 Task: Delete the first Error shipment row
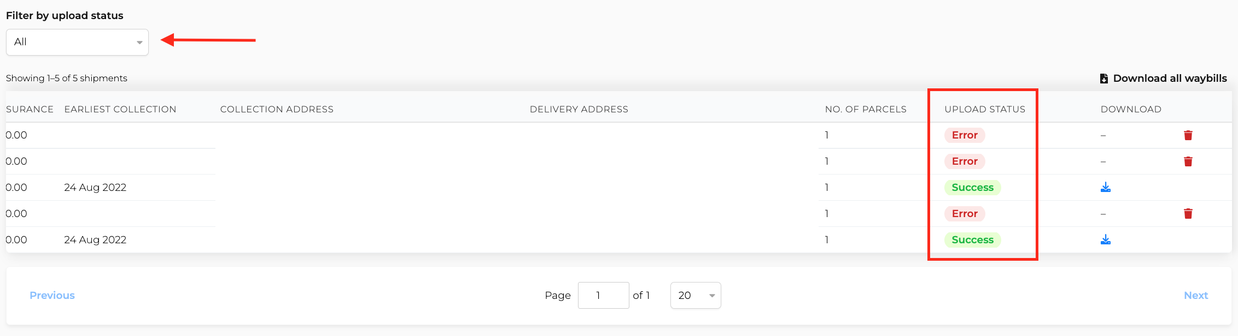1188,135
